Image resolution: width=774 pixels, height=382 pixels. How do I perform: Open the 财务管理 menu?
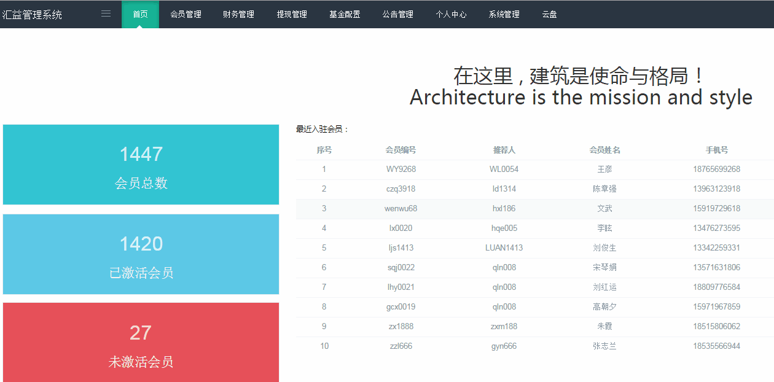(238, 14)
